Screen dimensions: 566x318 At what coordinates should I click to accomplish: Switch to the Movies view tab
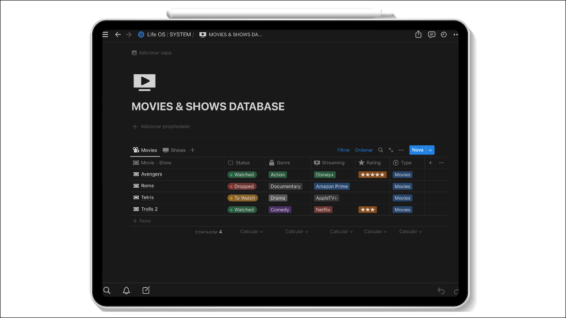click(x=145, y=150)
